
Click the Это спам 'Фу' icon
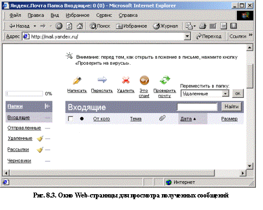[144, 80]
